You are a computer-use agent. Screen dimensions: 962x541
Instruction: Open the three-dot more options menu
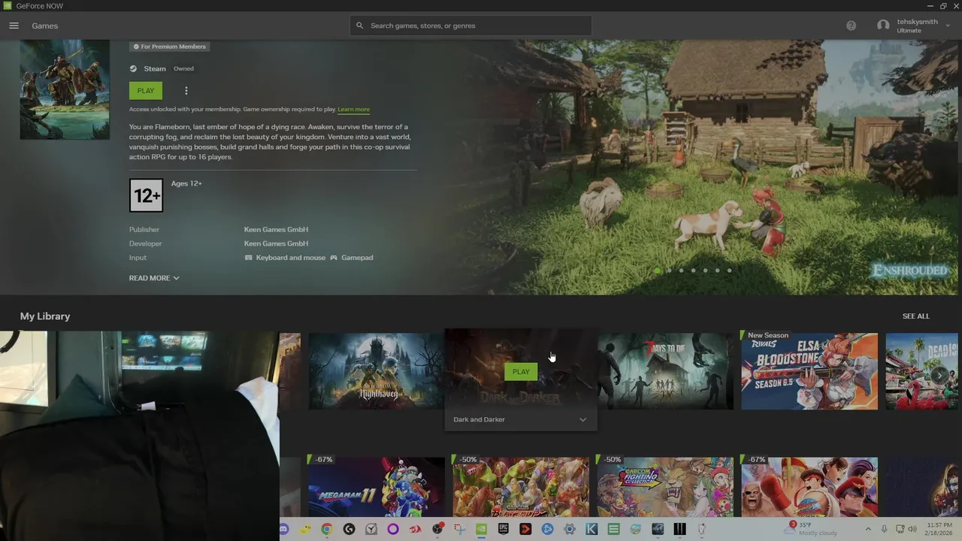pyautogui.click(x=186, y=91)
